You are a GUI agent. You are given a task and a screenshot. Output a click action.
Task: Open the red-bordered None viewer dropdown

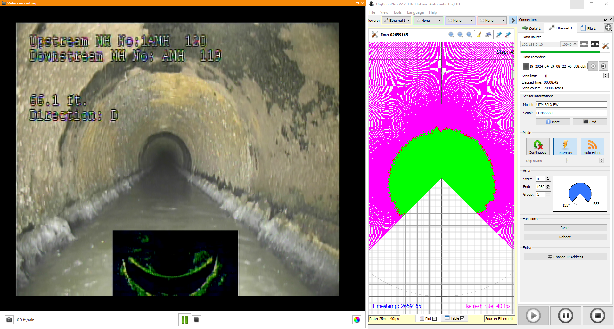[x=492, y=21]
